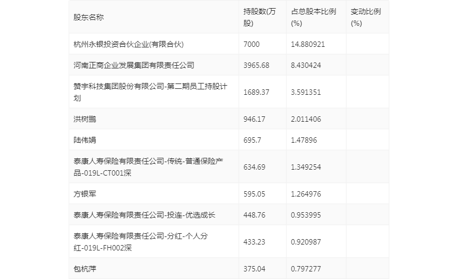Click the shareholding value 946.17
Screen dimensions: 458x279
tap(254, 119)
